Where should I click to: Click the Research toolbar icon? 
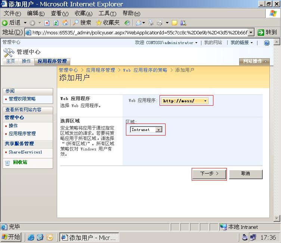click(x=183, y=23)
